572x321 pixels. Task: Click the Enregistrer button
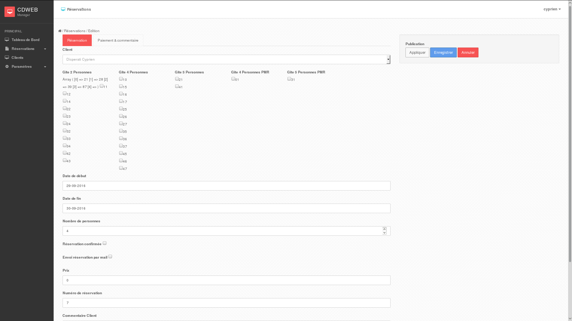tap(443, 52)
